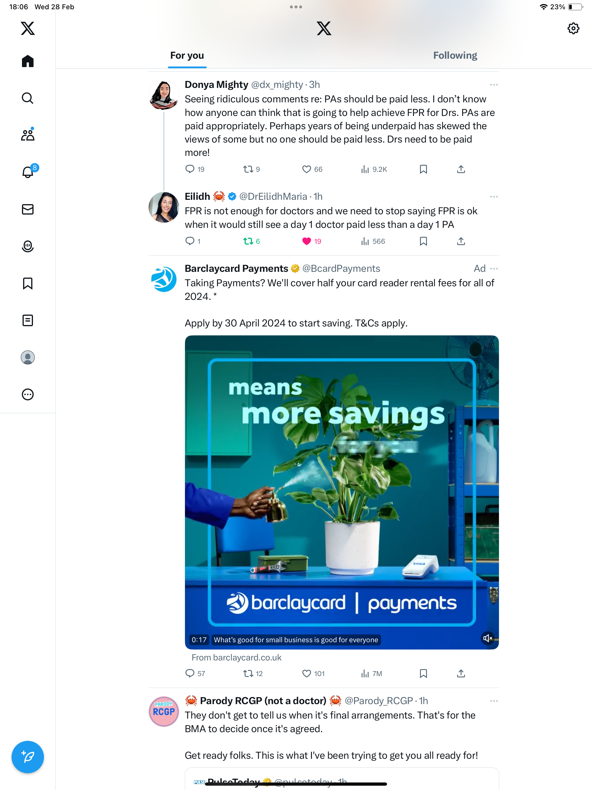This screenshot has height=790, width=592.
Task: Open Bookmarks in the sidebar
Action: 27,283
